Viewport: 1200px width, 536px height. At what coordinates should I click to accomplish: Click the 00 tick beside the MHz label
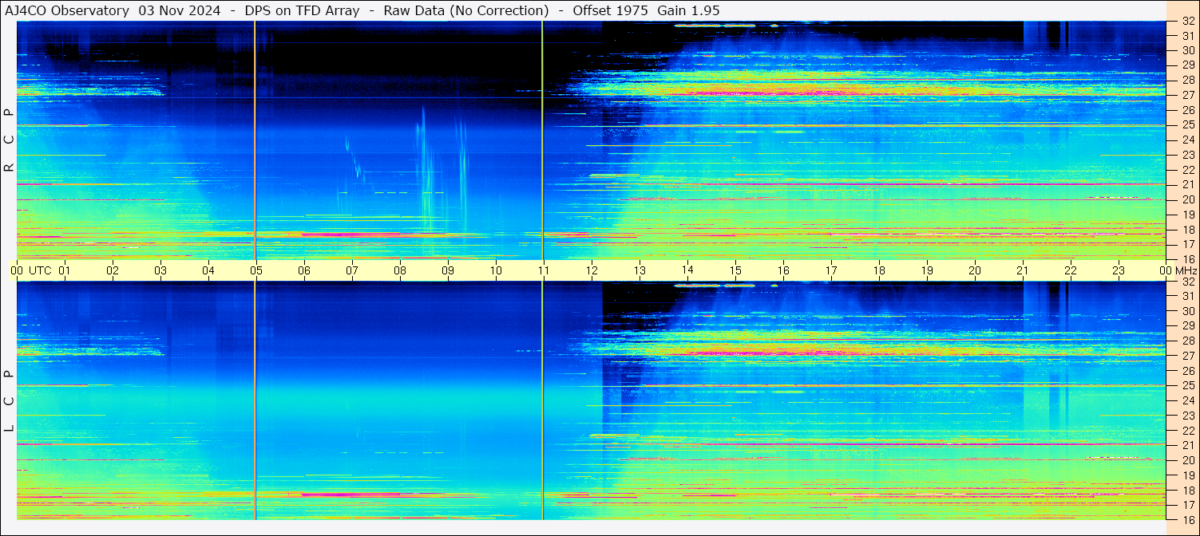tap(1166, 270)
